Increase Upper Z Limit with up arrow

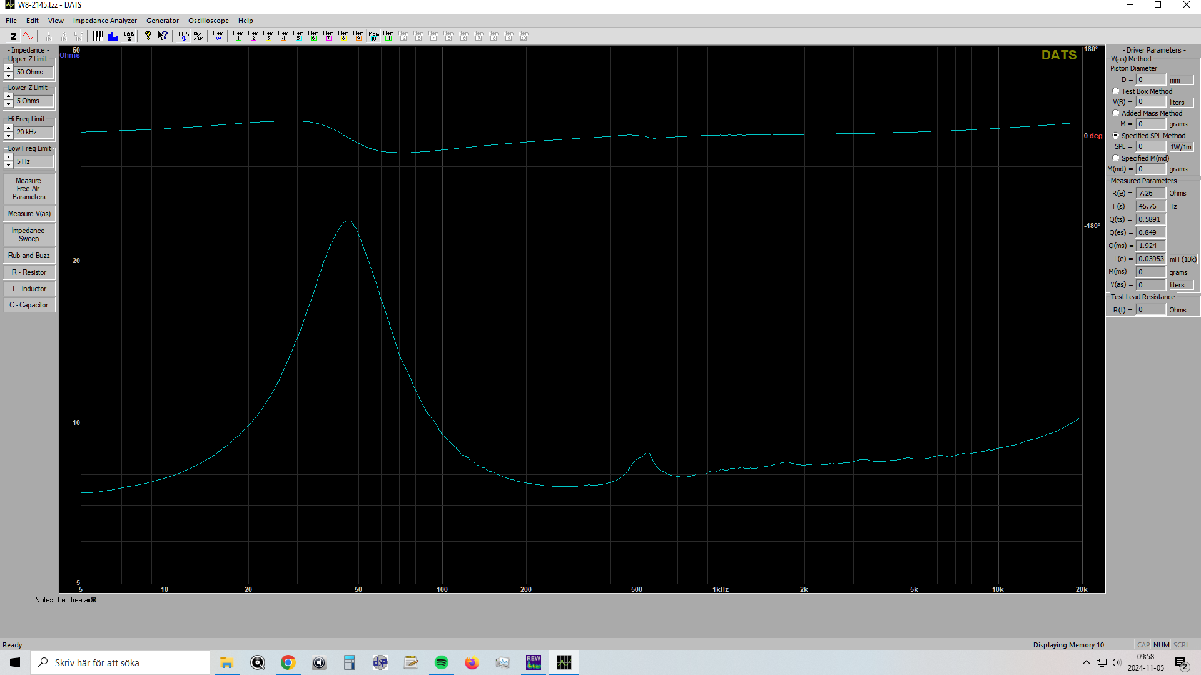pyautogui.click(x=9, y=68)
